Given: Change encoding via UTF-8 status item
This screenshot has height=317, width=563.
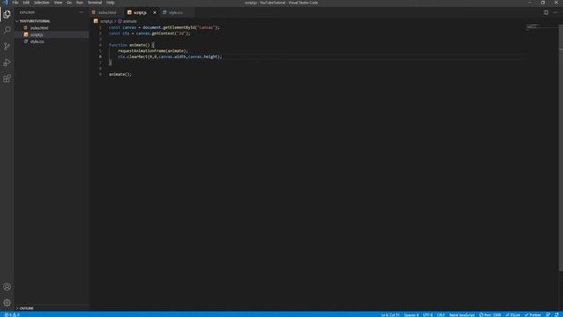Looking at the screenshot, I should pyautogui.click(x=428, y=315).
